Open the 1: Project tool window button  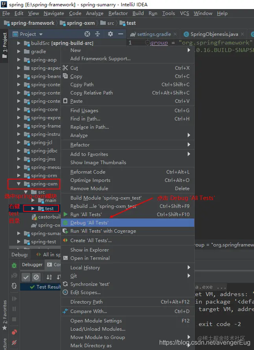point(4,45)
